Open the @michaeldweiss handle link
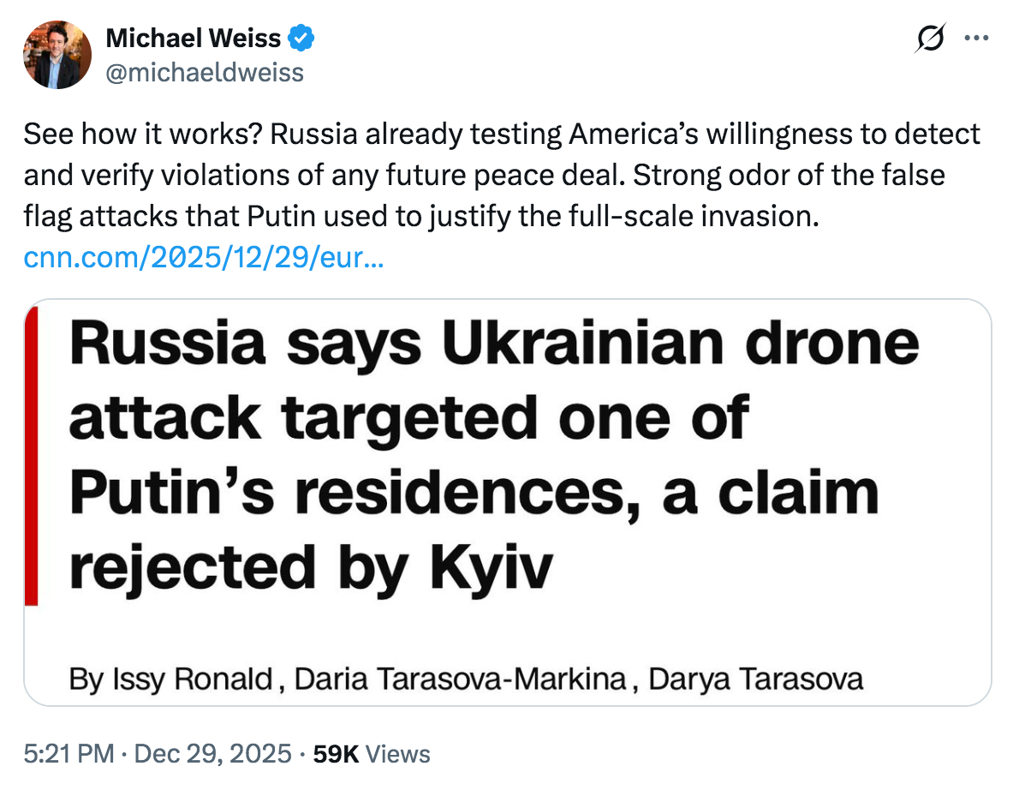The width and height of the screenshot is (1019, 790). 204,72
